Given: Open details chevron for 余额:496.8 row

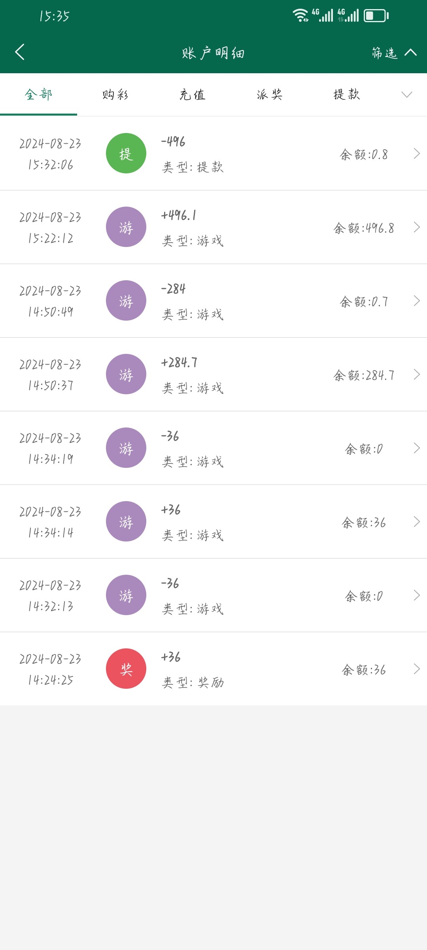Looking at the screenshot, I should pos(416,227).
